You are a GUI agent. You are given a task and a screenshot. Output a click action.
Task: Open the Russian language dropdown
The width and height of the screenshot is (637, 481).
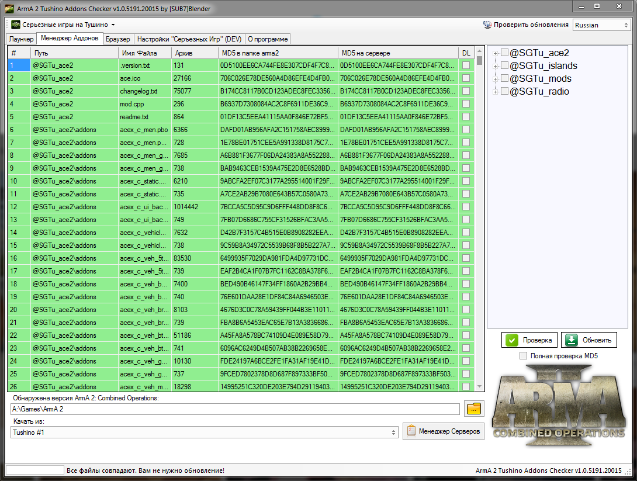click(601, 25)
